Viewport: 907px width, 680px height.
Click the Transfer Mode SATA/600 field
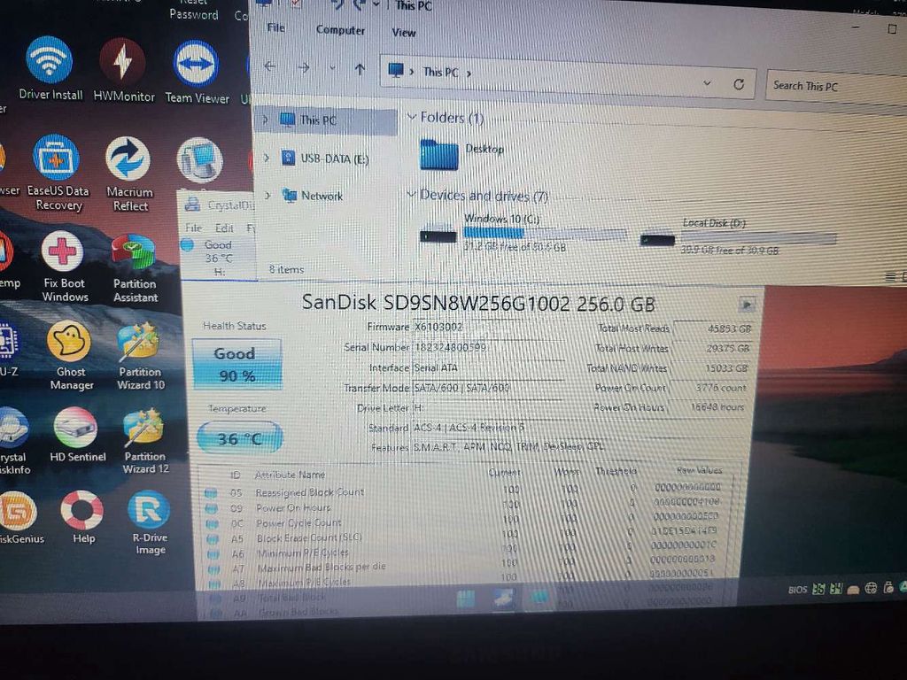click(488, 388)
